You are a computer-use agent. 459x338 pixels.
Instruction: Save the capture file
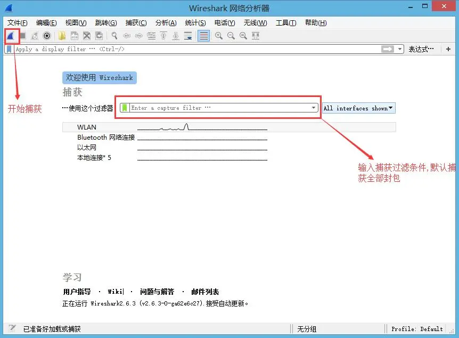point(75,36)
